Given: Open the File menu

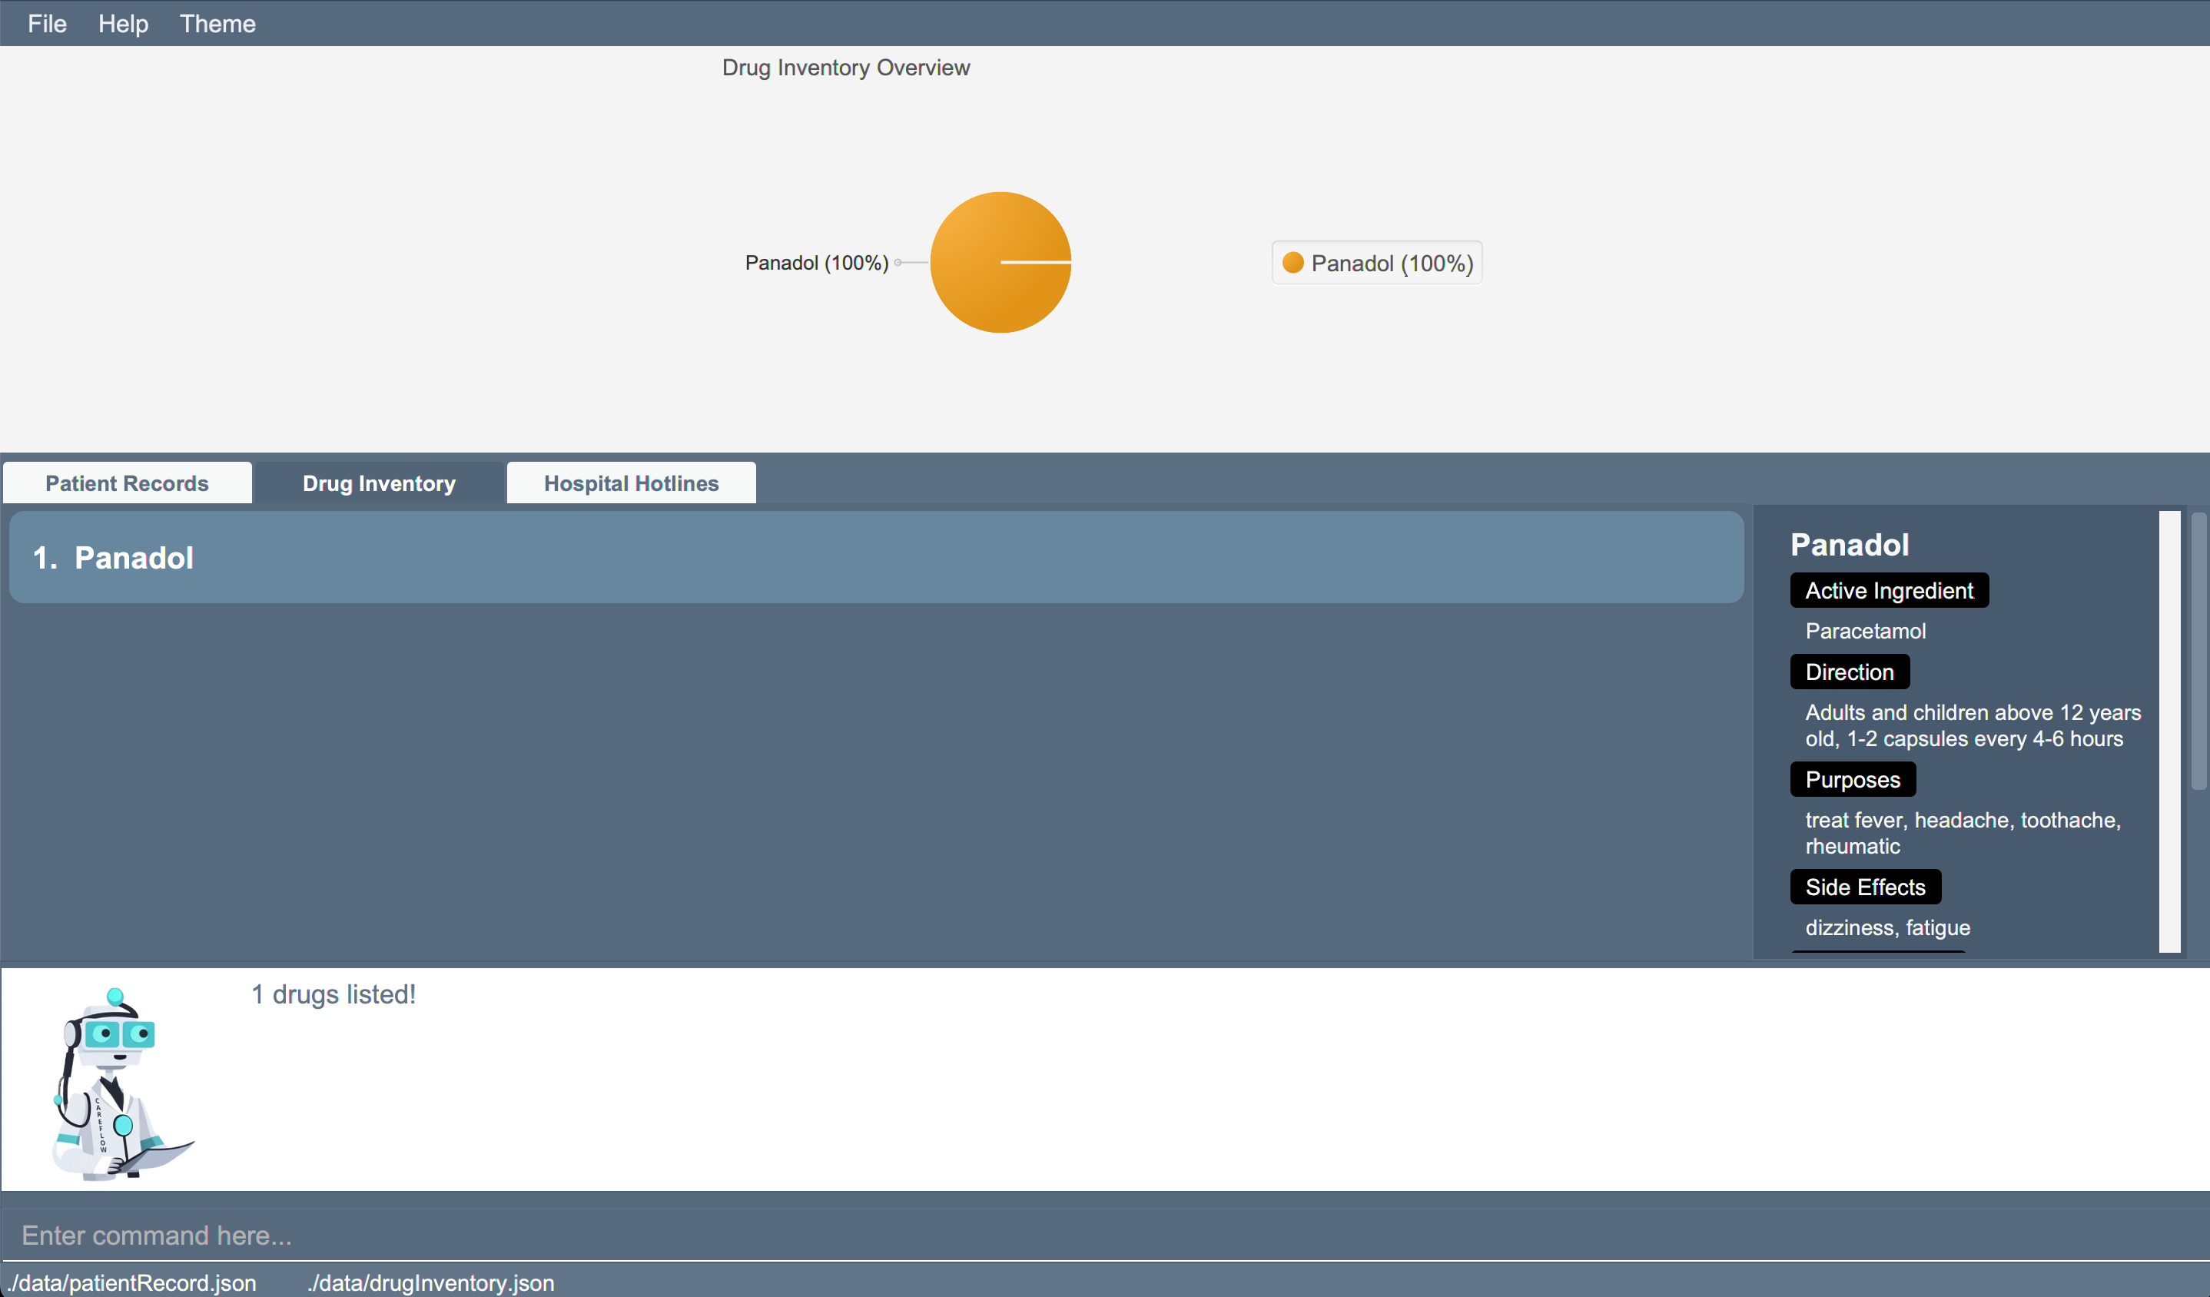Looking at the screenshot, I should 48,24.
